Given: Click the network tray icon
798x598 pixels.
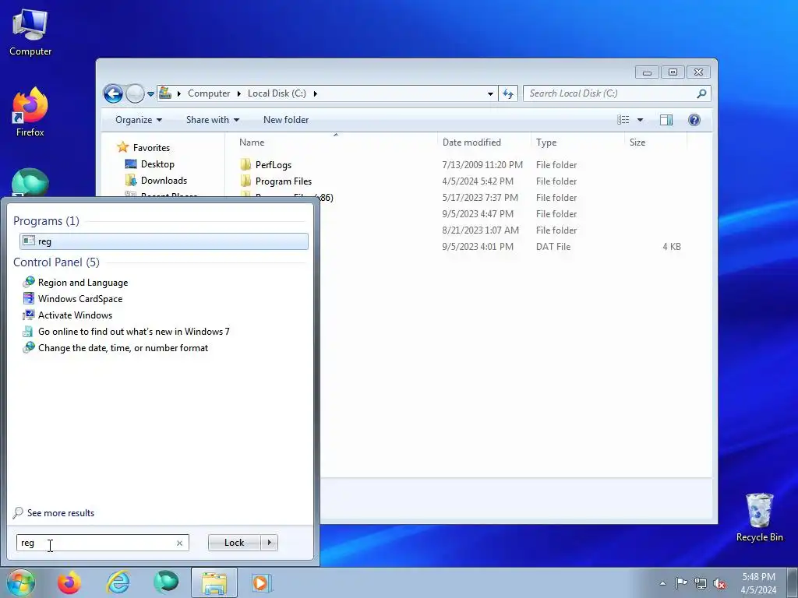Looking at the screenshot, I should tap(701, 583).
